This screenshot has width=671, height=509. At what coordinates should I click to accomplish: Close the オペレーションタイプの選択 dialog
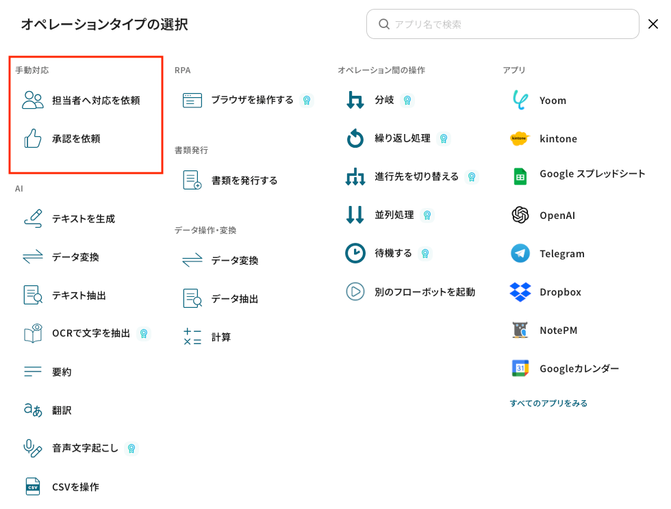click(x=653, y=25)
